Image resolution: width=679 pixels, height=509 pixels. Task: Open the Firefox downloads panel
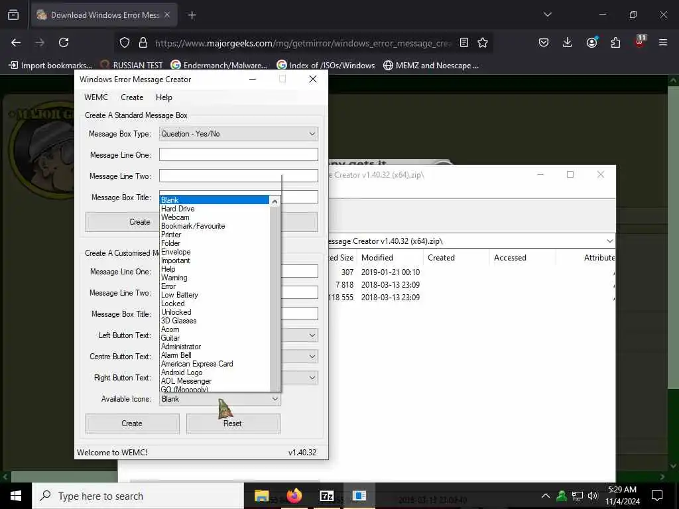[x=568, y=42]
